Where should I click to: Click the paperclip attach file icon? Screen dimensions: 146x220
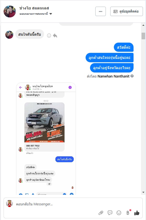click(101, 213)
